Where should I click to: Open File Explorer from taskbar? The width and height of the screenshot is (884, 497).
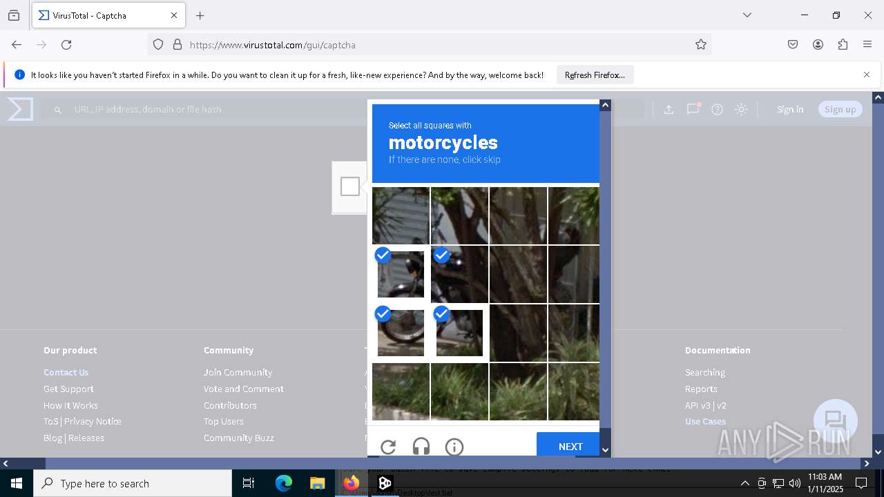click(x=317, y=483)
